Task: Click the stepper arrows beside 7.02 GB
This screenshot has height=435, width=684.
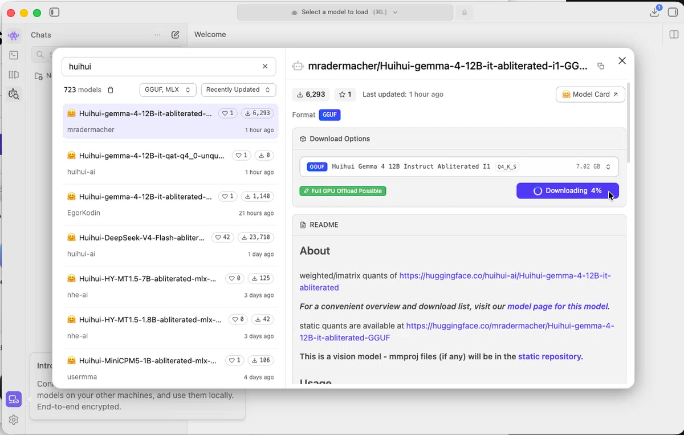Action: pyautogui.click(x=608, y=167)
